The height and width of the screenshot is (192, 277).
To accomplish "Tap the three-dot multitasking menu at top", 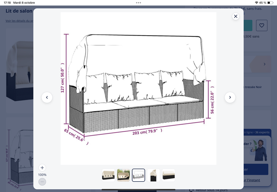I will coord(138,2).
